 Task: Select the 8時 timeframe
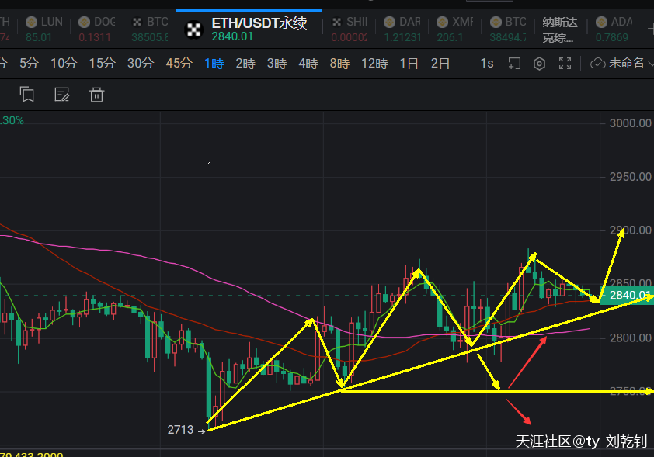tap(339, 64)
